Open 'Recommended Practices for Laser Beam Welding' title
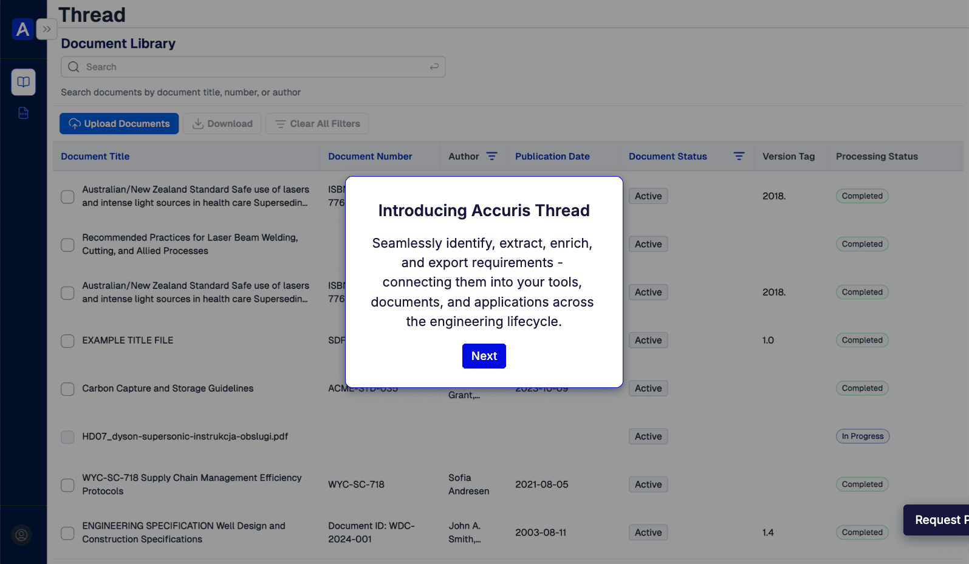The width and height of the screenshot is (969, 564). [190, 244]
